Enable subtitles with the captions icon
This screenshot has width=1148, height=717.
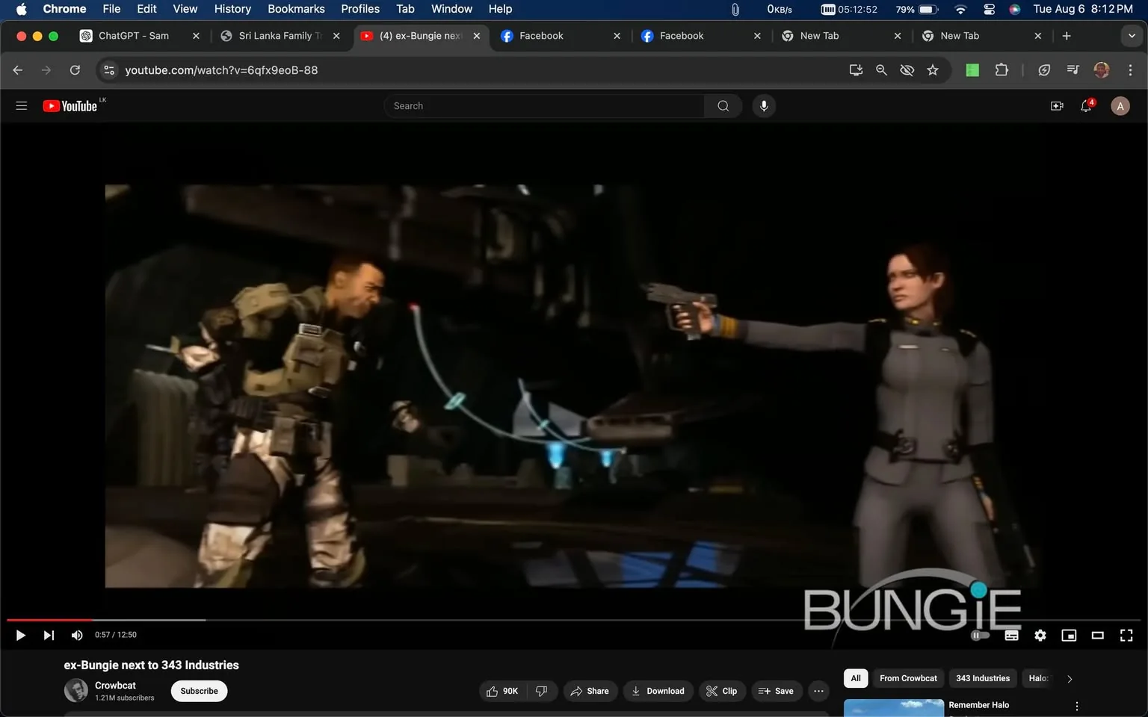(1011, 635)
